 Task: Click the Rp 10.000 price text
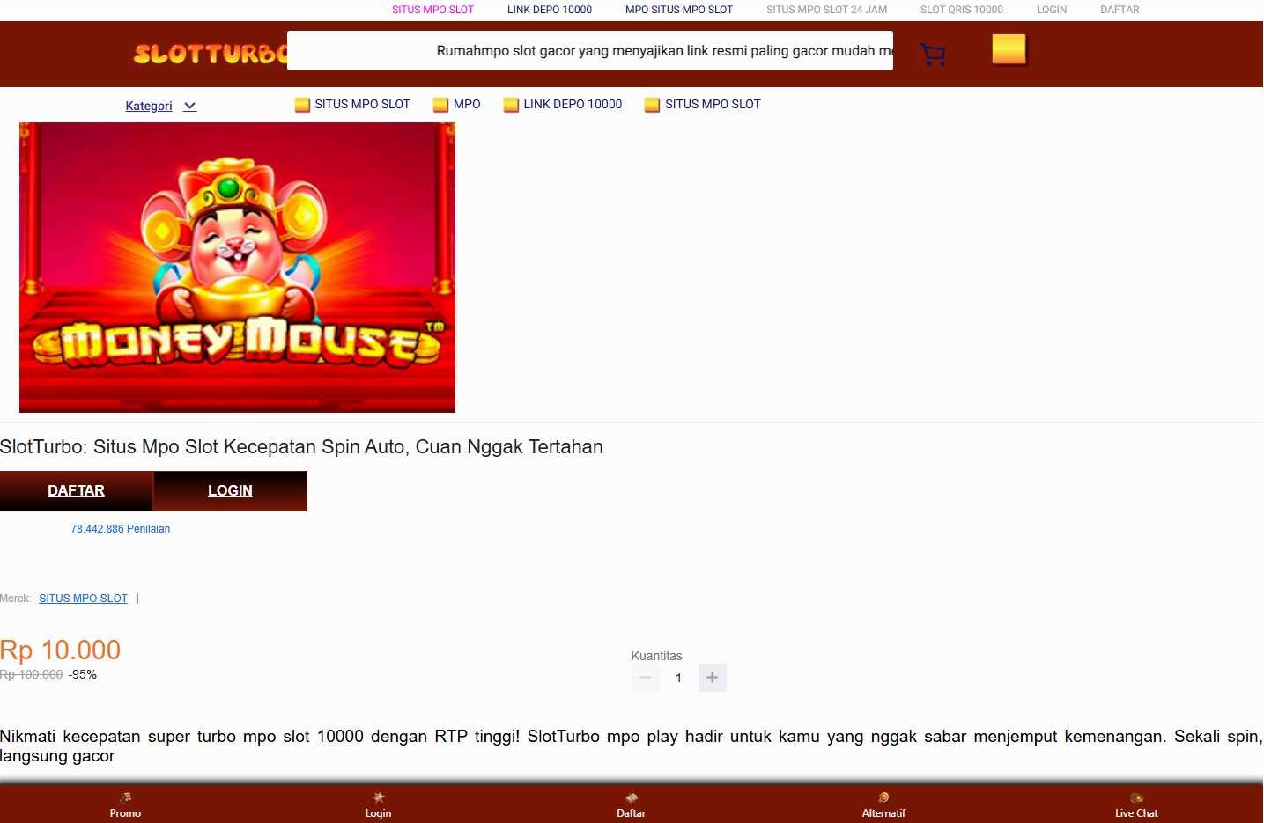[60, 650]
